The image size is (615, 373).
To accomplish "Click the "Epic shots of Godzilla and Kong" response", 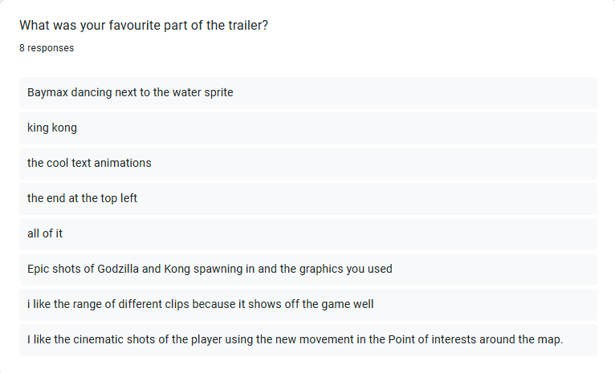I will point(210,269).
